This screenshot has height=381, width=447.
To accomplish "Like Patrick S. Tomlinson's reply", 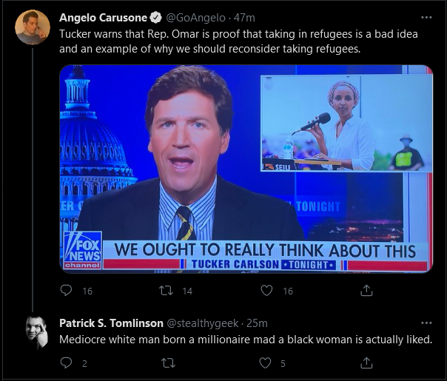I will pos(265,363).
